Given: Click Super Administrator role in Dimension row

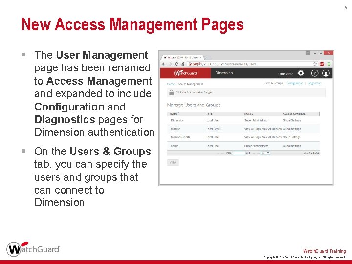Looking at the screenshot, I should click(256, 120).
